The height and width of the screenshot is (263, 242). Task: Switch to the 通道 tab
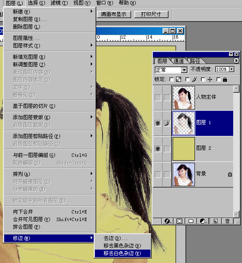[x=179, y=61]
